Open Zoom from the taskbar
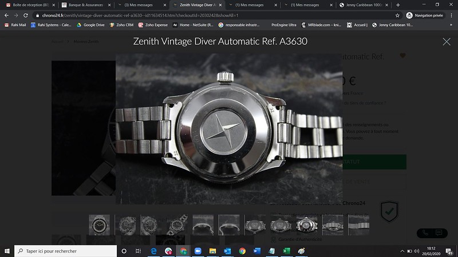Viewport: 458px width, 257px height. [x=198, y=251]
